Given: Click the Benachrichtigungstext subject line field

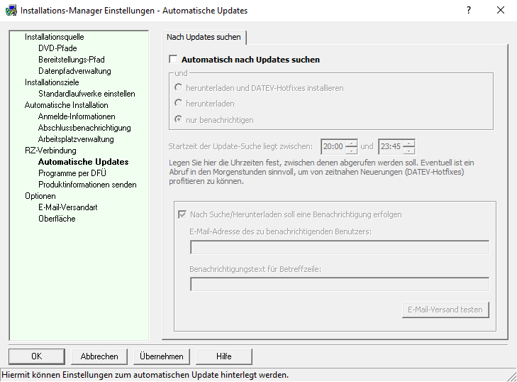Looking at the screenshot, I should [x=339, y=284].
